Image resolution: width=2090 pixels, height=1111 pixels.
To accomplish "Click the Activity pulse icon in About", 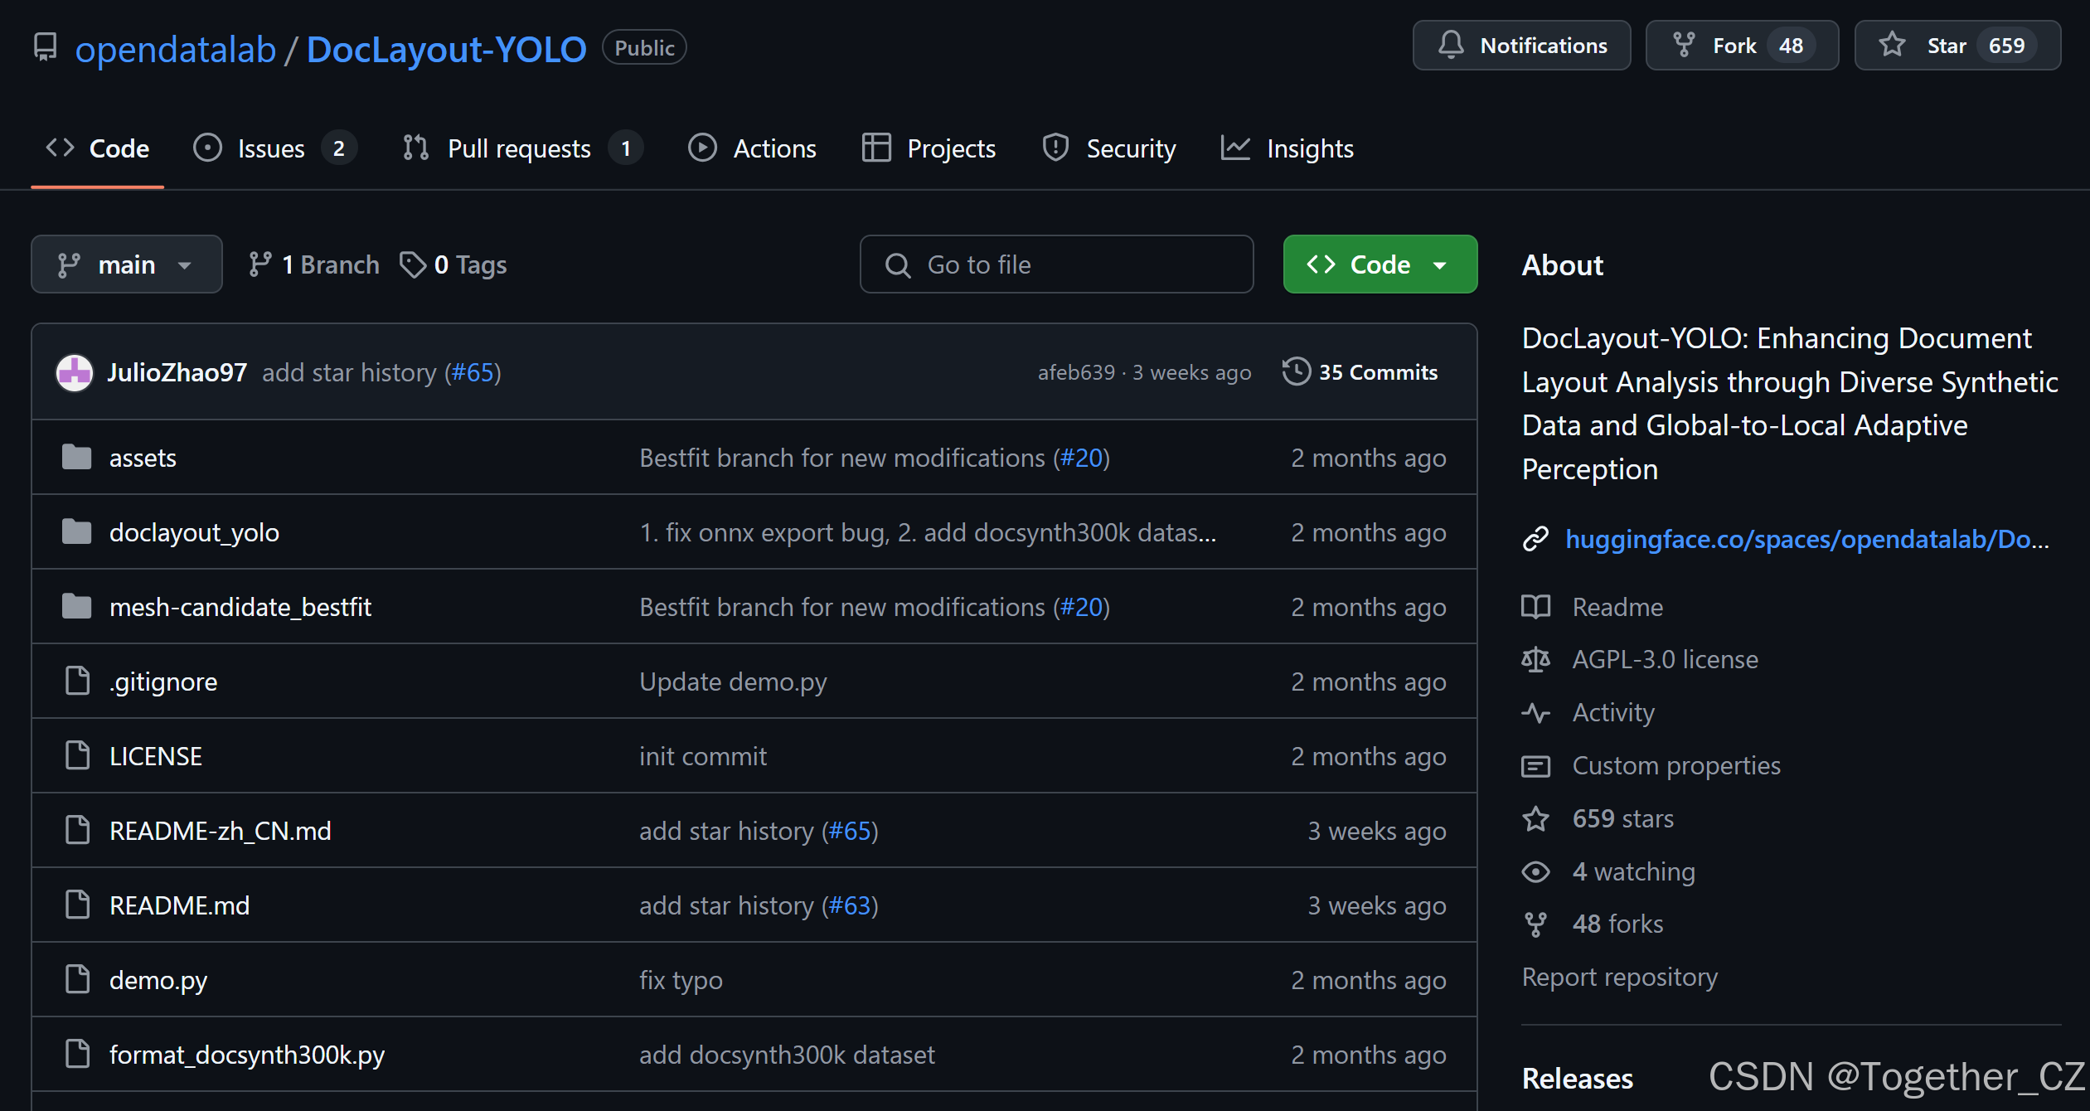I will (x=1536, y=713).
